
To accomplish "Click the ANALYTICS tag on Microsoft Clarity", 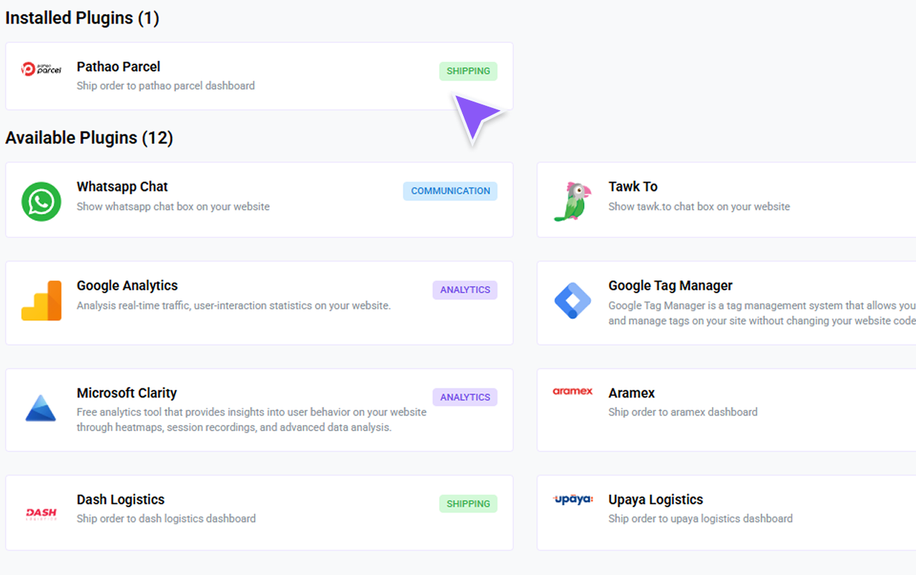I will click(464, 397).
